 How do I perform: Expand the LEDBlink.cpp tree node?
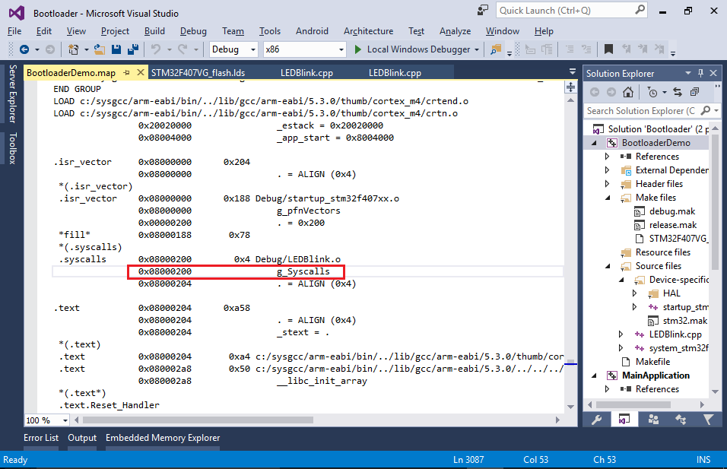(621, 334)
